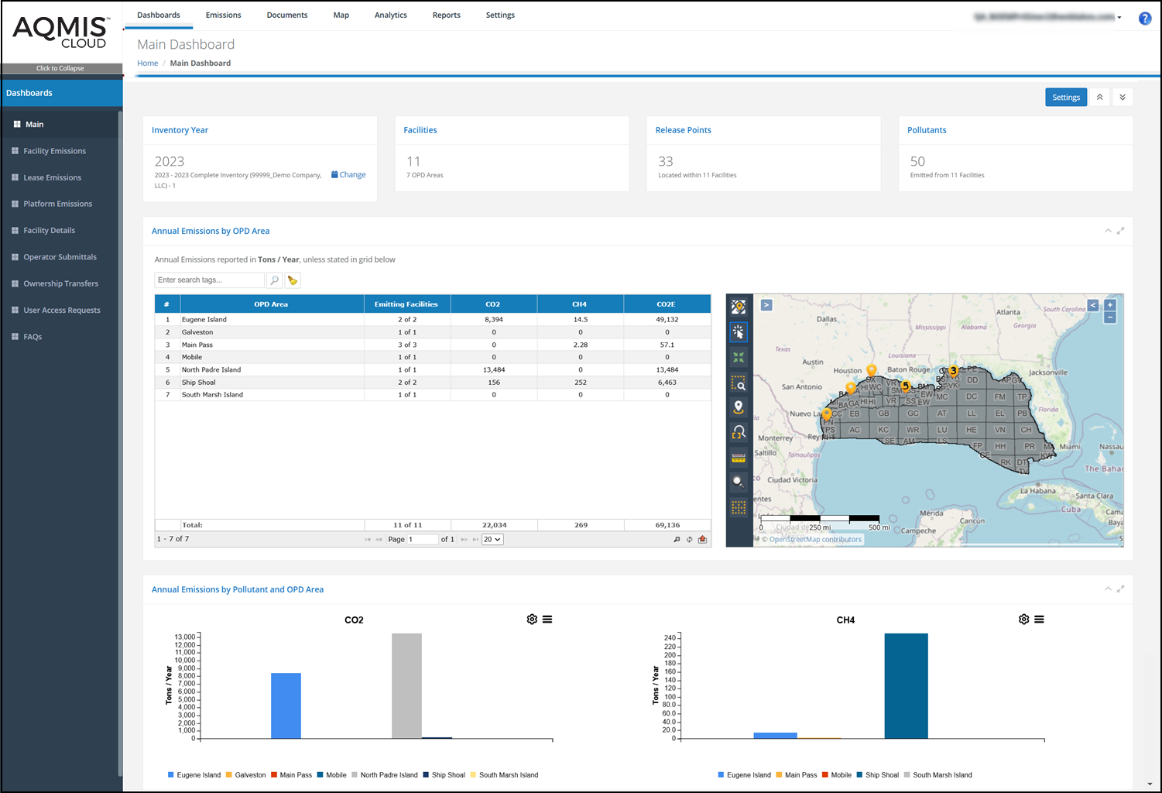Click the refresh icon in the grid footer
The width and height of the screenshot is (1162, 793).
pos(690,539)
